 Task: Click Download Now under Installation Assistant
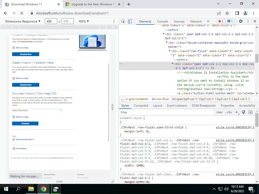point(26,54)
